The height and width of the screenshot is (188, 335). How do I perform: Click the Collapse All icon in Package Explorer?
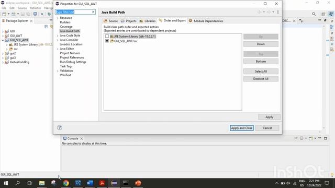(x=46, y=27)
